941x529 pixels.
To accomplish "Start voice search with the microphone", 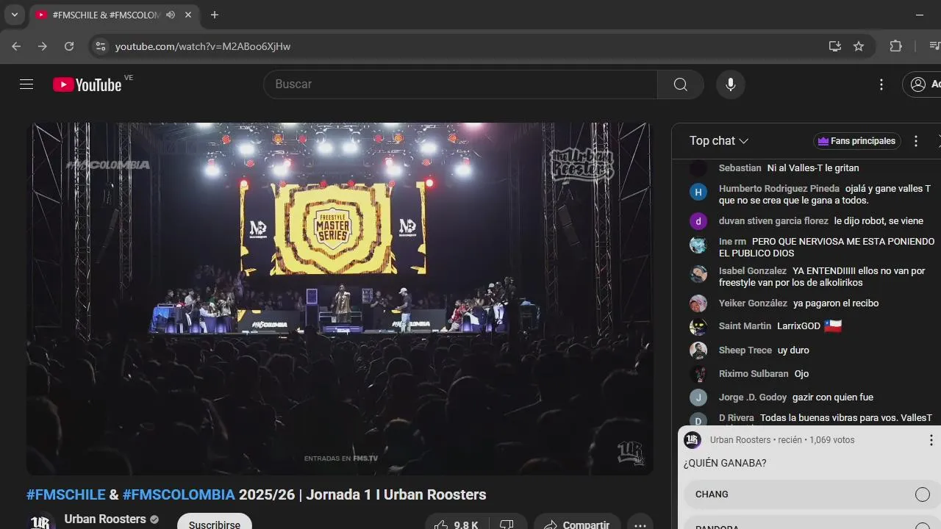I will pyautogui.click(x=731, y=84).
